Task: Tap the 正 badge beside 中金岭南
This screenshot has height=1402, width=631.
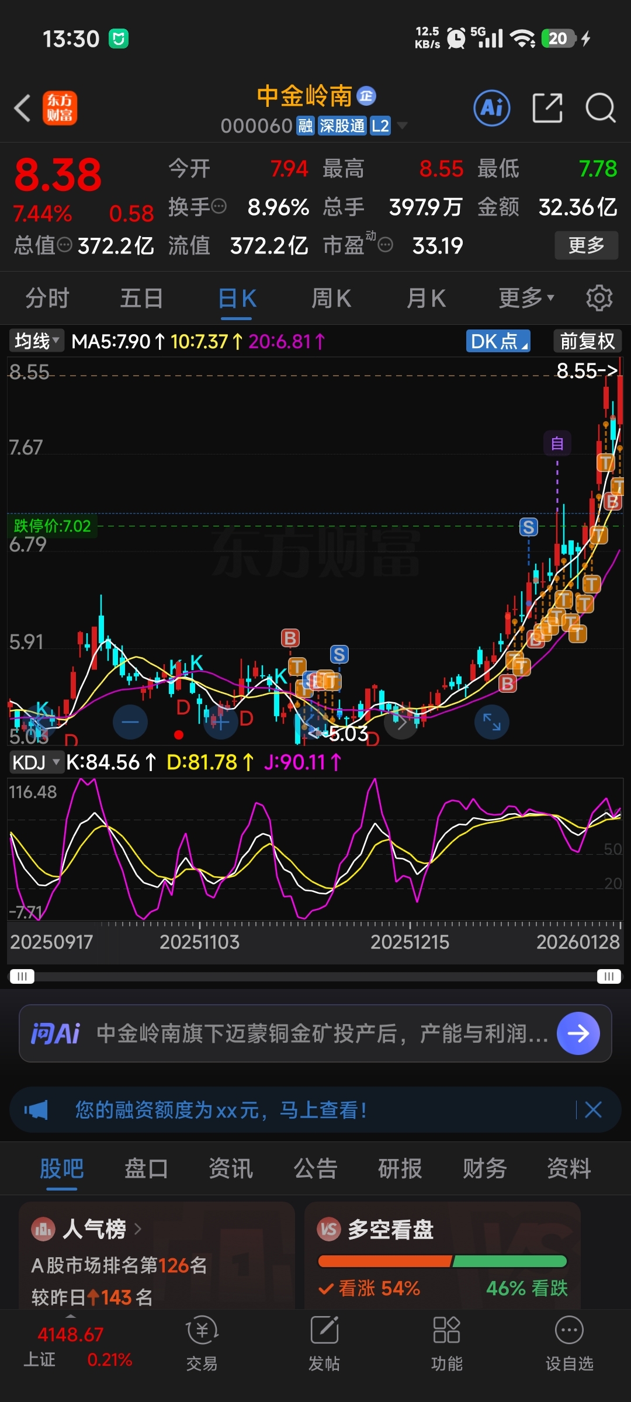Action: [x=366, y=96]
